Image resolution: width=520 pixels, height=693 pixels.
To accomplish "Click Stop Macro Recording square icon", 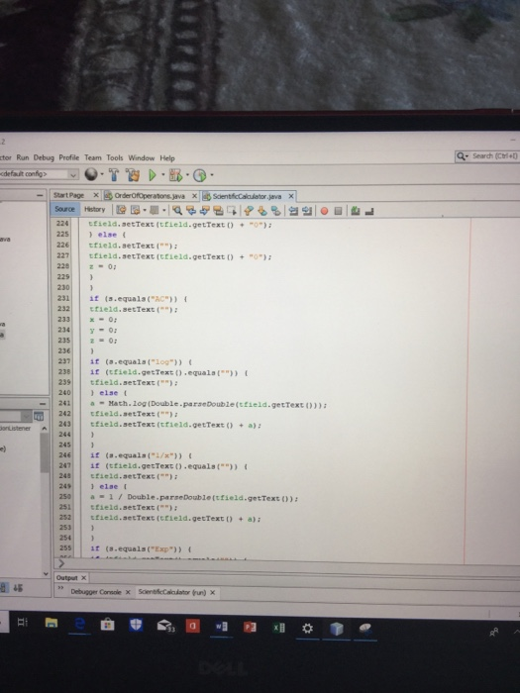I will 339,211.
